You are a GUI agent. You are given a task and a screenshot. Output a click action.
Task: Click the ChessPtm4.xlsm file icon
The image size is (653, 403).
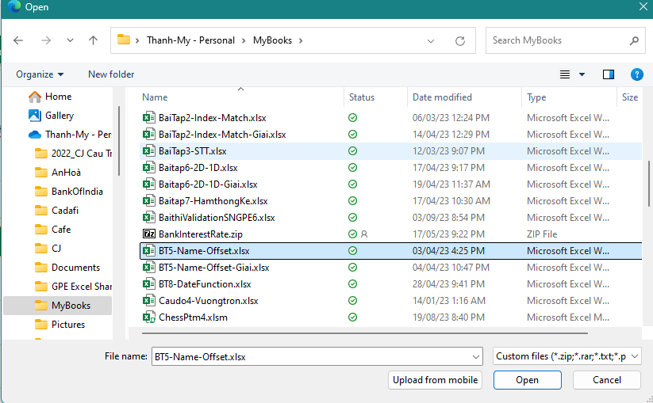tap(148, 317)
